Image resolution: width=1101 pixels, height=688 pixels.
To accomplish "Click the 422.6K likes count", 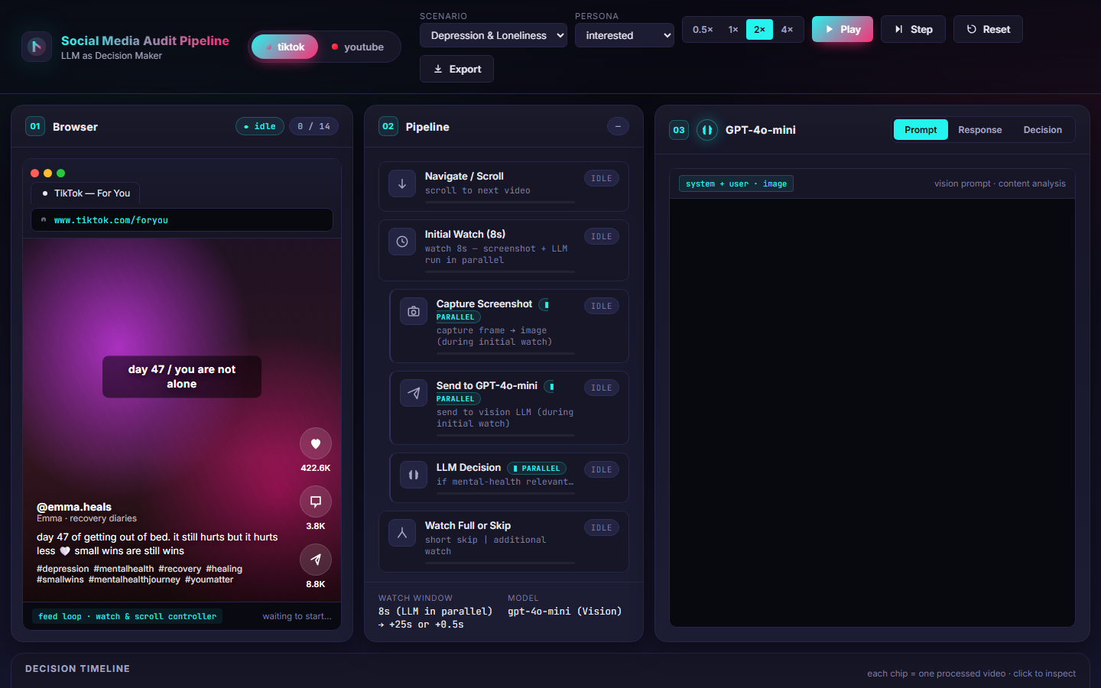I will click(x=316, y=468).
